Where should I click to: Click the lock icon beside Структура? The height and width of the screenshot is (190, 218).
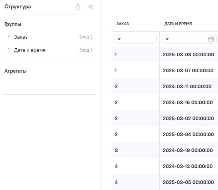click(78, 7)
